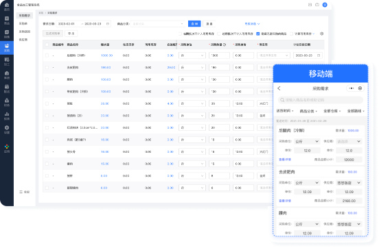Uncheck the checked blue filter checkbox
The width and height of the screenshot is (379, 248).
(x=258, y=34)
